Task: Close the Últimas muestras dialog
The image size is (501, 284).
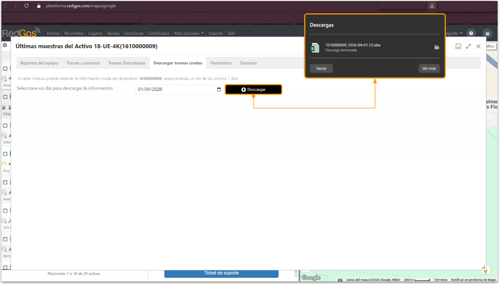Action: pos(478,46)
